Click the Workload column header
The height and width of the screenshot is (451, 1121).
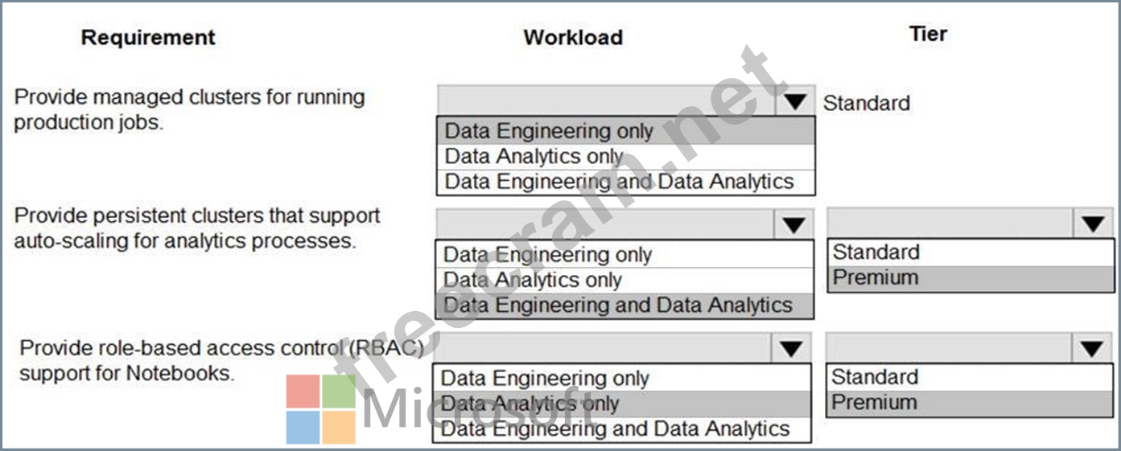(x=573, y=37)
